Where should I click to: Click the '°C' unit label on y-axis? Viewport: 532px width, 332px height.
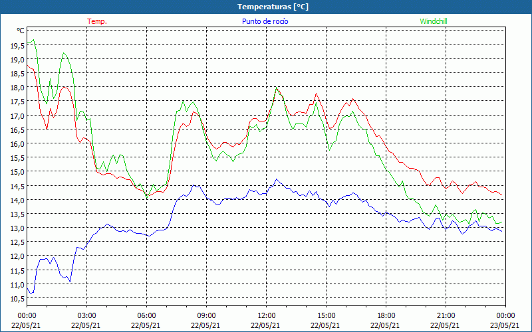coord(21,31)
